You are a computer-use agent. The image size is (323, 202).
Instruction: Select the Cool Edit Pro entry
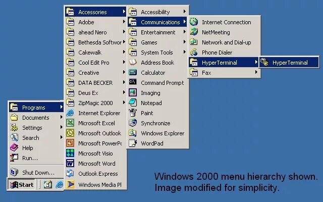[95, 63]
